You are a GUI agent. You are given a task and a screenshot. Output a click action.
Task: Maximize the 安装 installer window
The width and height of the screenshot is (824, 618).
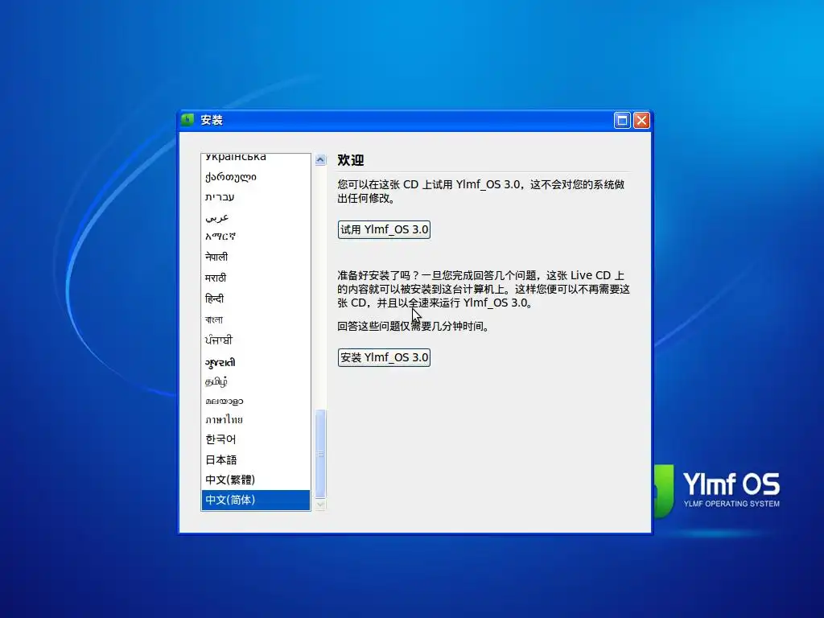point(622,121)
